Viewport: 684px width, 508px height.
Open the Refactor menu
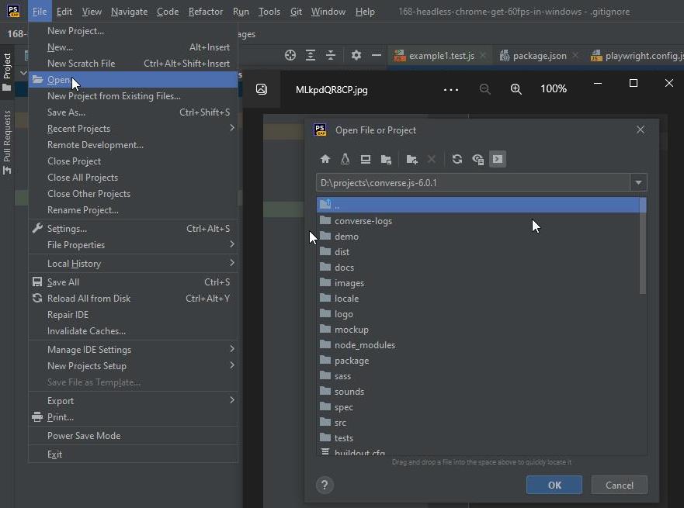coord(206,12)
